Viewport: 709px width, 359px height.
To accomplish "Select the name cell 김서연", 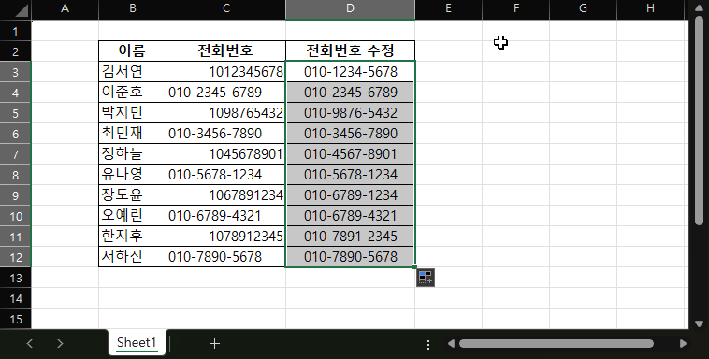I will click(x=133, y=71).
